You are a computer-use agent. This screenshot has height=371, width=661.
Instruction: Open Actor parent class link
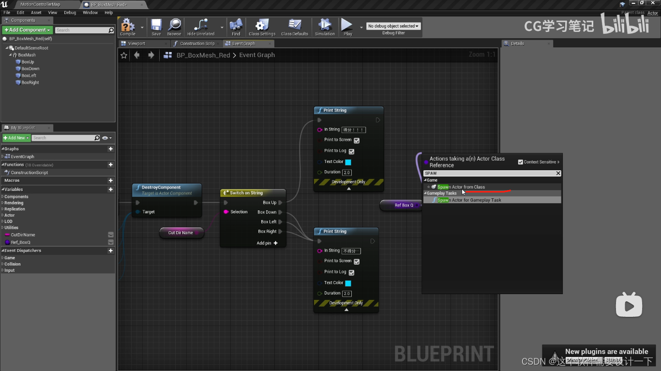point(653,13)
